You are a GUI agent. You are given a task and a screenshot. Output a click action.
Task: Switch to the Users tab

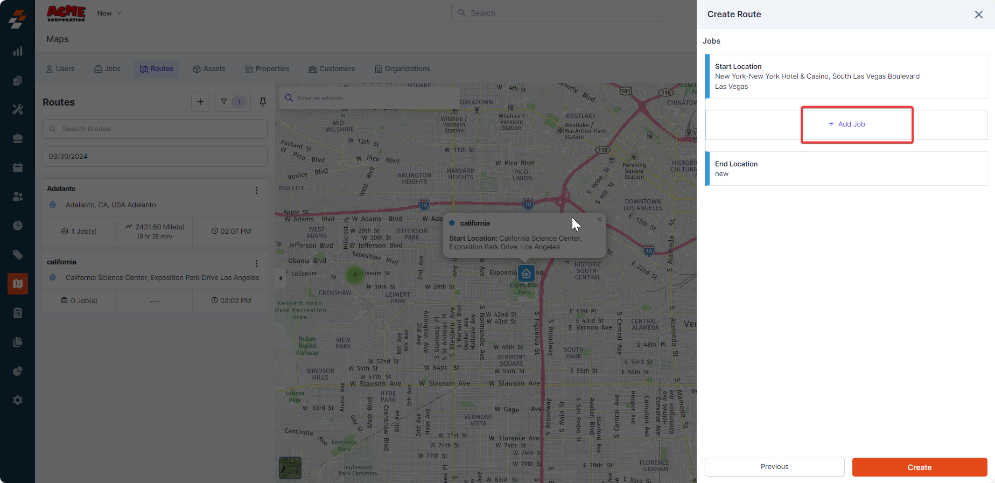(x=60, y=69)
